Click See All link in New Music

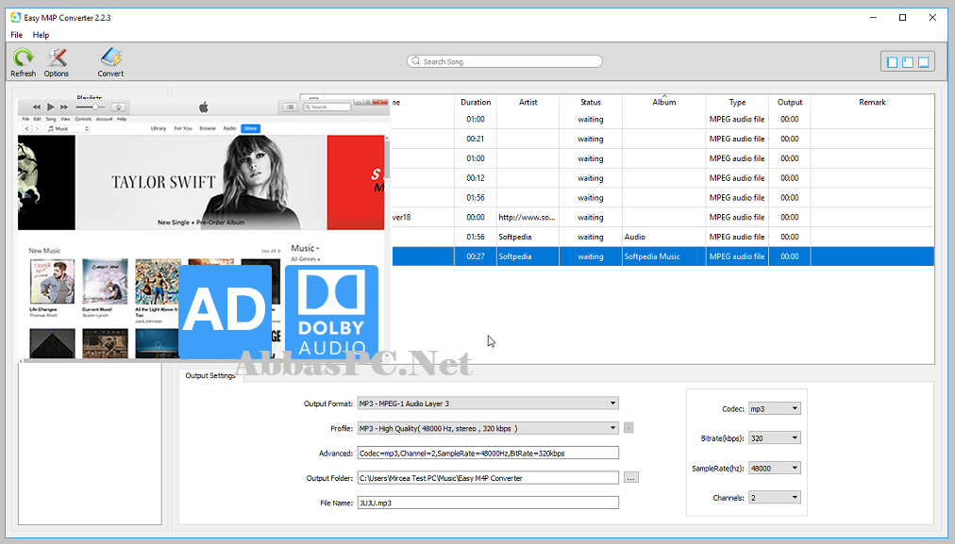(271, 251)
